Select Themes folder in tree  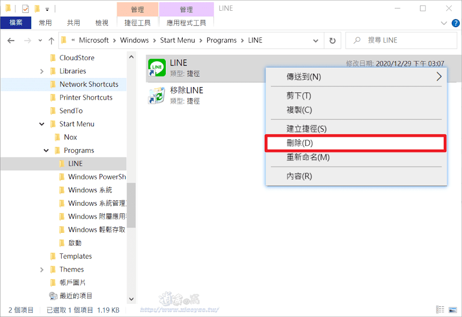coord(71,270)
